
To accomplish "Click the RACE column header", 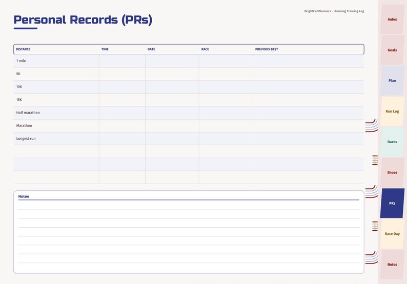I will tap(205, 49).
